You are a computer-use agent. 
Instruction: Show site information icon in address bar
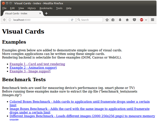(10, 20)
